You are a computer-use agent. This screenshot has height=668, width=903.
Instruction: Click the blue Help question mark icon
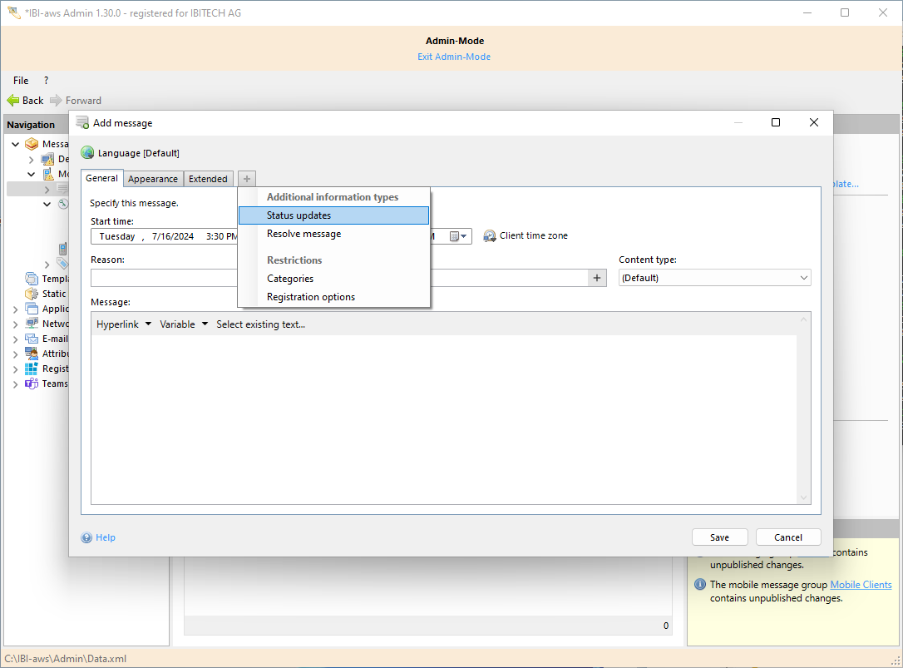point(86,537)
